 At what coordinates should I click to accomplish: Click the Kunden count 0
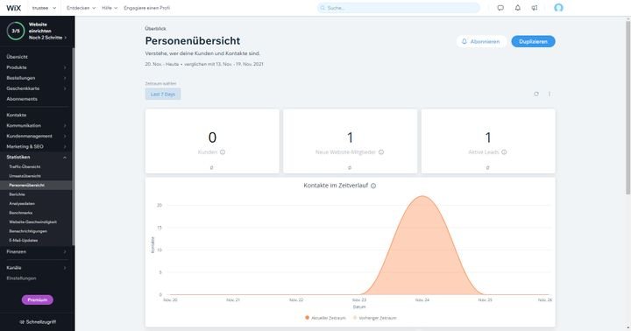pyautogui.click(x=212, y=137)
